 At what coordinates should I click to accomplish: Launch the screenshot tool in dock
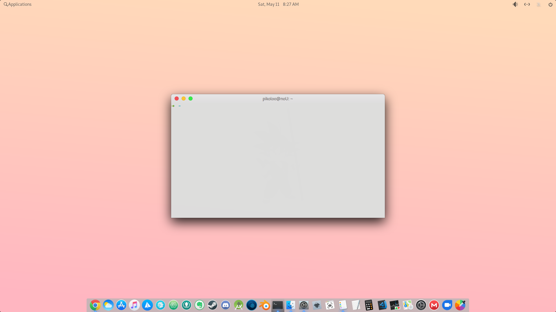(330, 305)
